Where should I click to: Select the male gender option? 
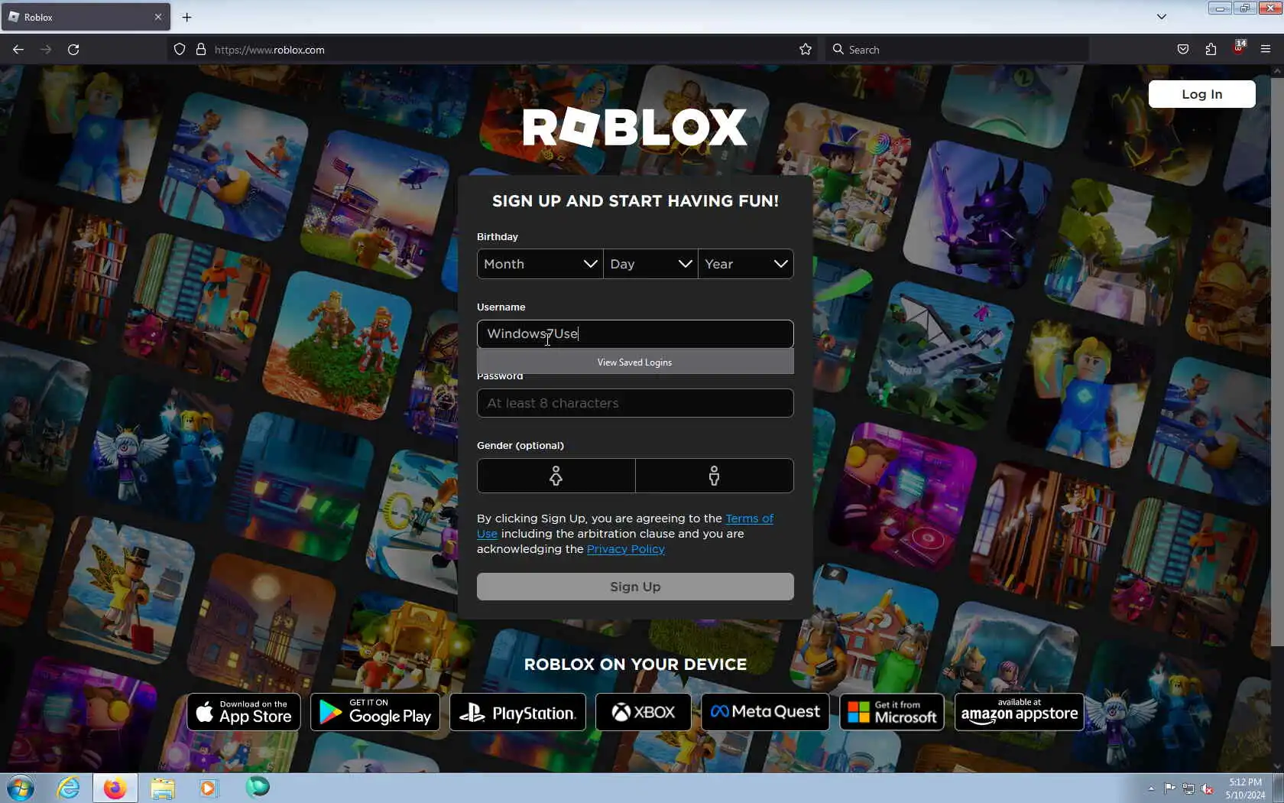(x=715, y=476)
